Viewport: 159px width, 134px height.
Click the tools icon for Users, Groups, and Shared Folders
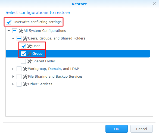click(x=25, y=38)
